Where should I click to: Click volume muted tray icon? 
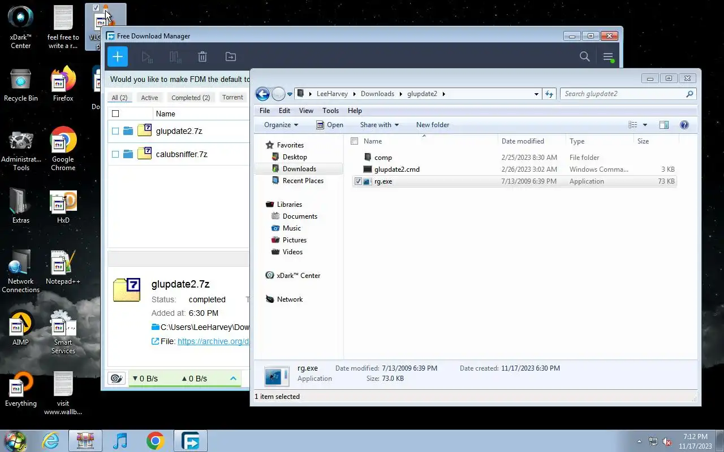tap(667, 441)
